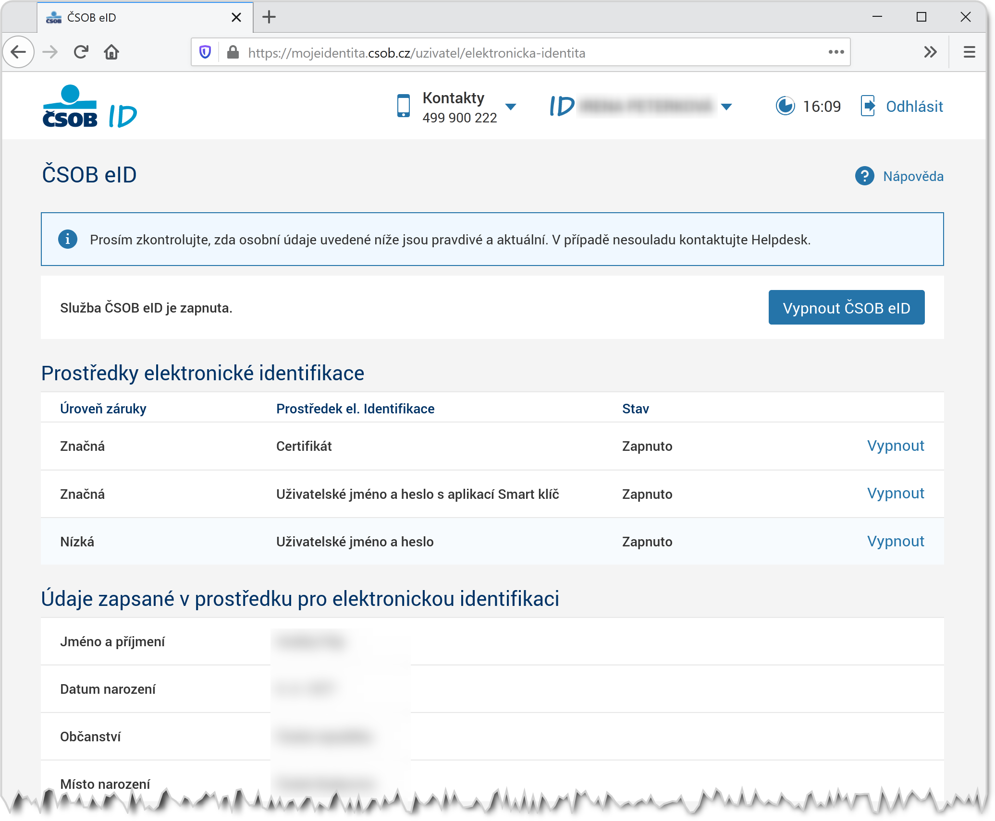
Task: Go to browser home page icon
Action: click(111, 52)
